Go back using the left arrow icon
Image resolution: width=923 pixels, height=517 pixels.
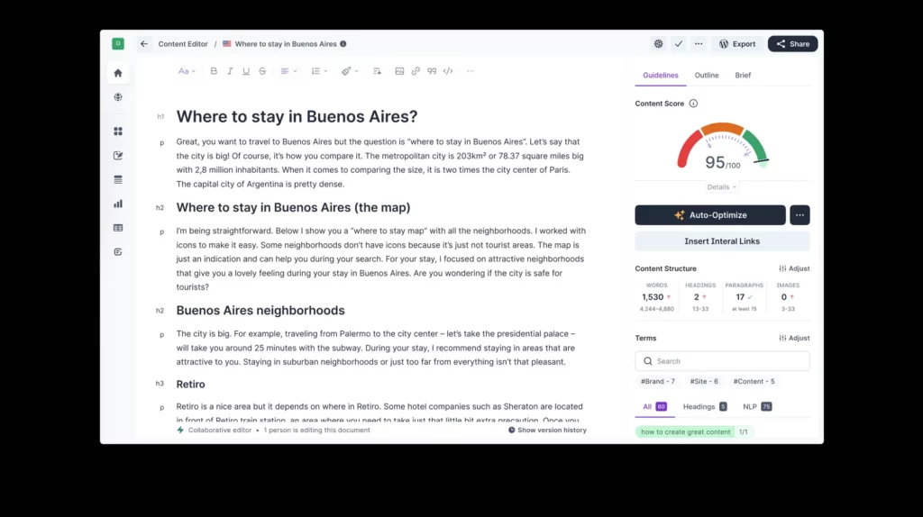tap(144, 43)
